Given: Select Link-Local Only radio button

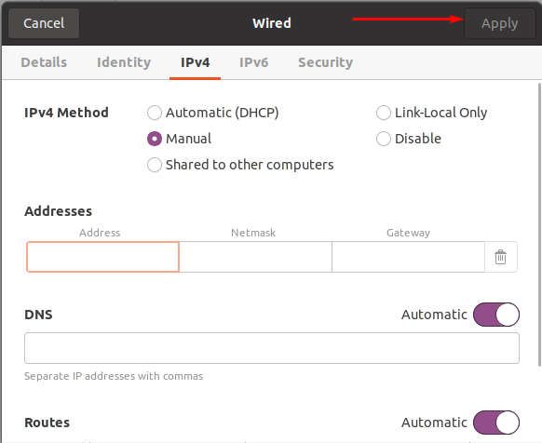Looking at the screenshot, I should [x=384, y=113].
